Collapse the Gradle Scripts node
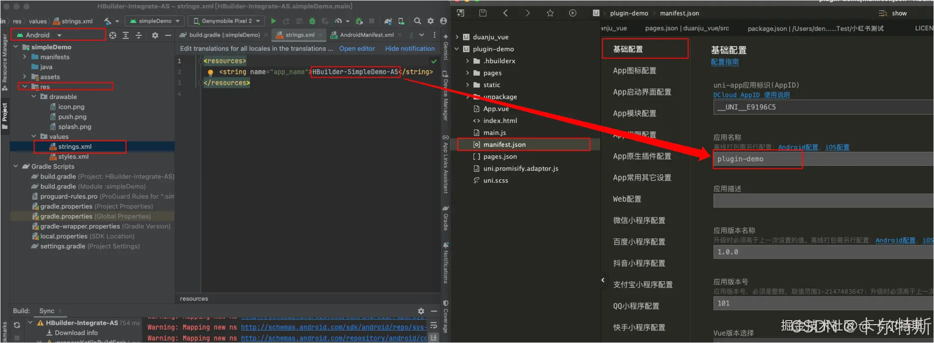Screen dimensions: 934x343 (16, 166)
